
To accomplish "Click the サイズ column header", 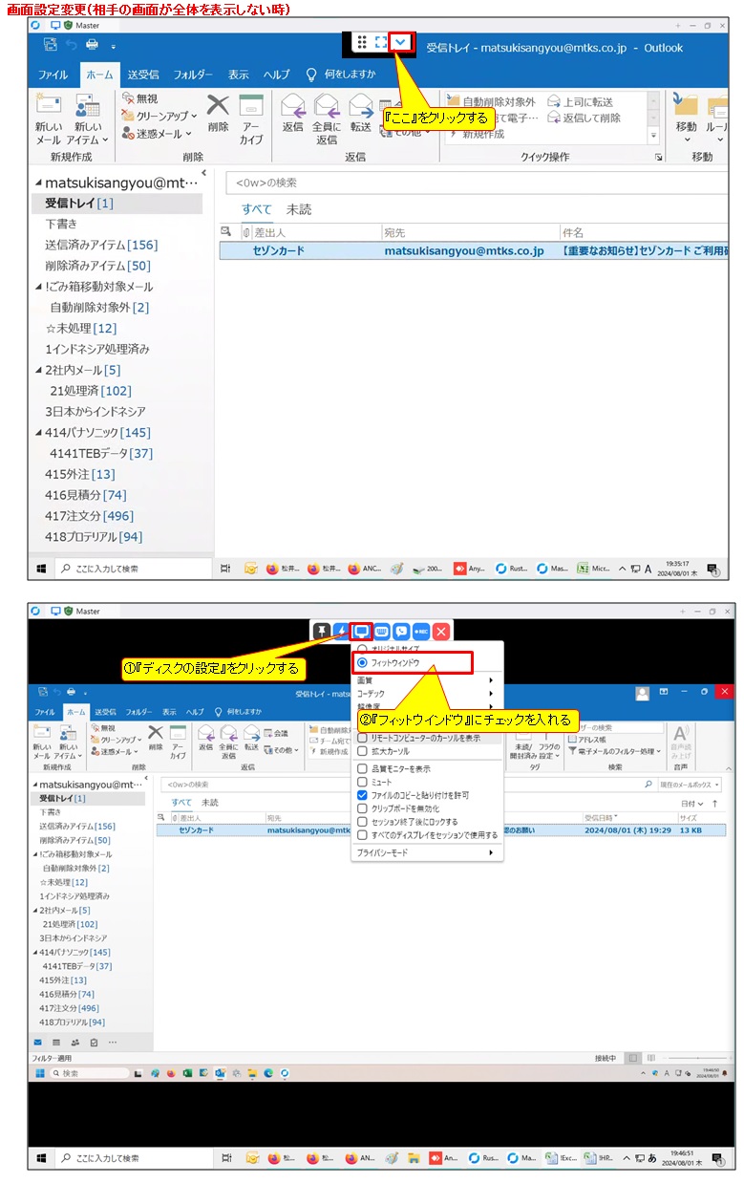I will click(x=702, y=818).
